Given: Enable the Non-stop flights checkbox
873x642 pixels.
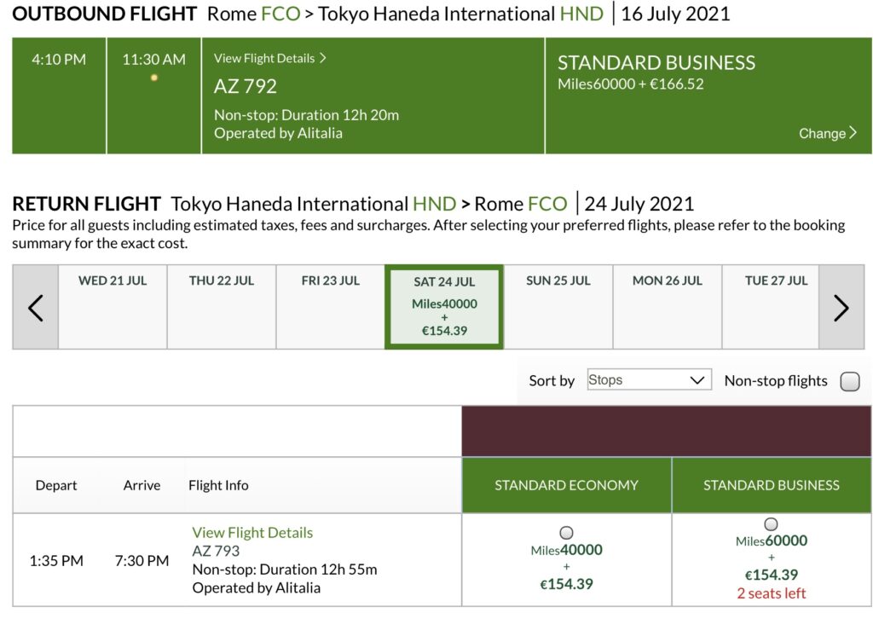Looking at the screenshot, I should click(850, 381).
